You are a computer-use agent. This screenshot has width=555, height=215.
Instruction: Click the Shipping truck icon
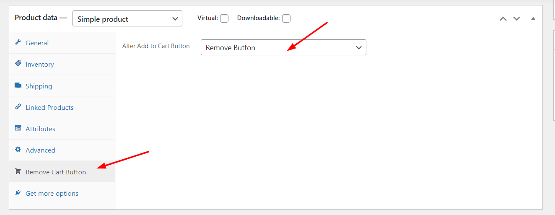click(x=18, y=85)
